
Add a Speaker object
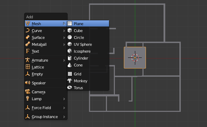tap(46, 83)
